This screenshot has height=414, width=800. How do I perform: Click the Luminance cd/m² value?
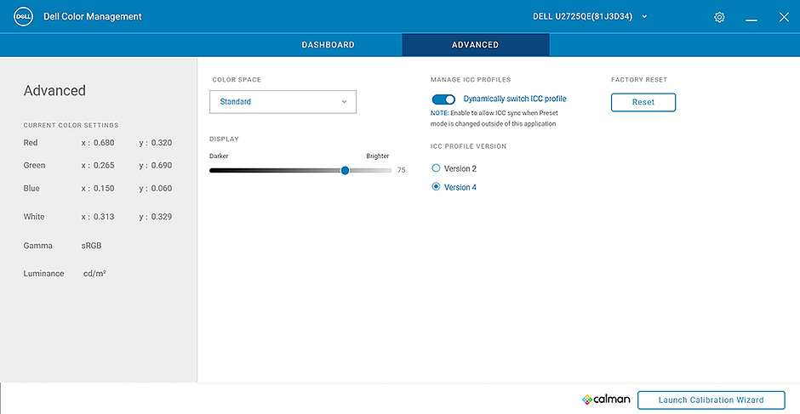point(95,273)
